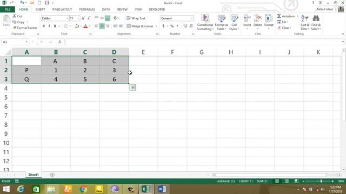Click the Increase Indent icon
346x194 pixels.
tap(121, 26)
